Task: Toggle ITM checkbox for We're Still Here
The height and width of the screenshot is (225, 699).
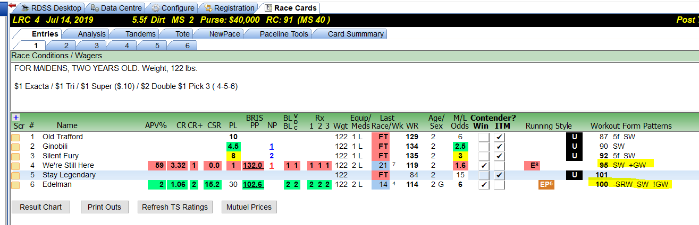Action: [x=500, y=166]
